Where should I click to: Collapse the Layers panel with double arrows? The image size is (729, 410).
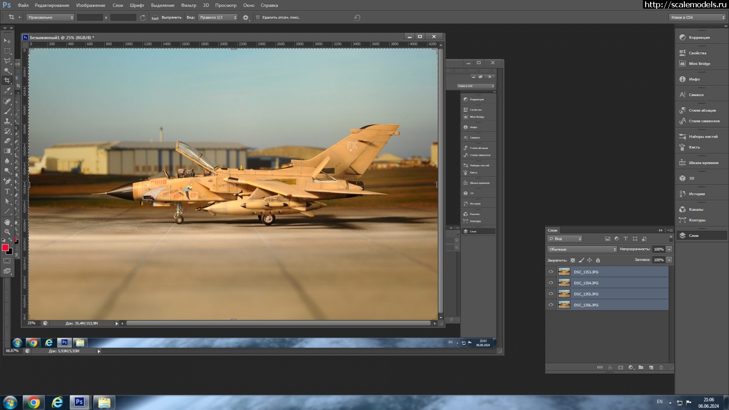pyautogui.click(x=661, y=231)
